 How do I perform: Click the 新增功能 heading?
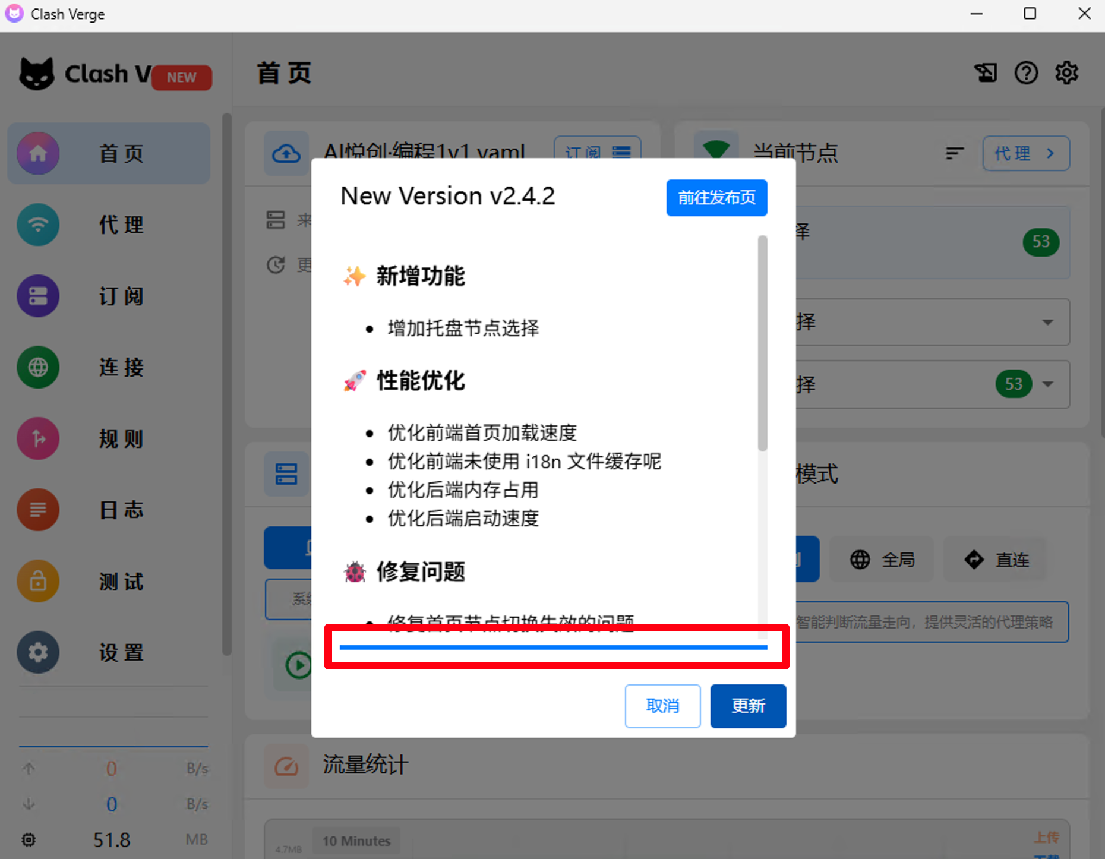pyautogui.click(x=421, y=276)
